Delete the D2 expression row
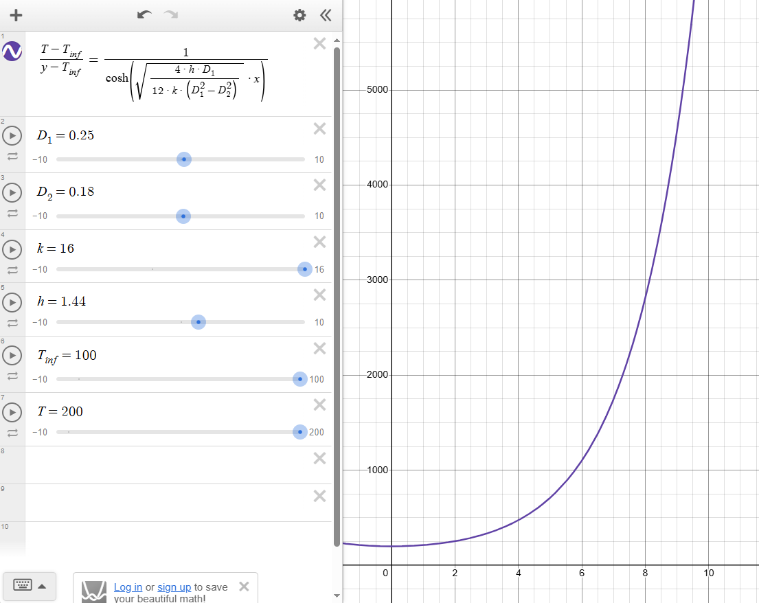Image resolution: width=759 pixels, height=603 pixels. pos(319,185)
